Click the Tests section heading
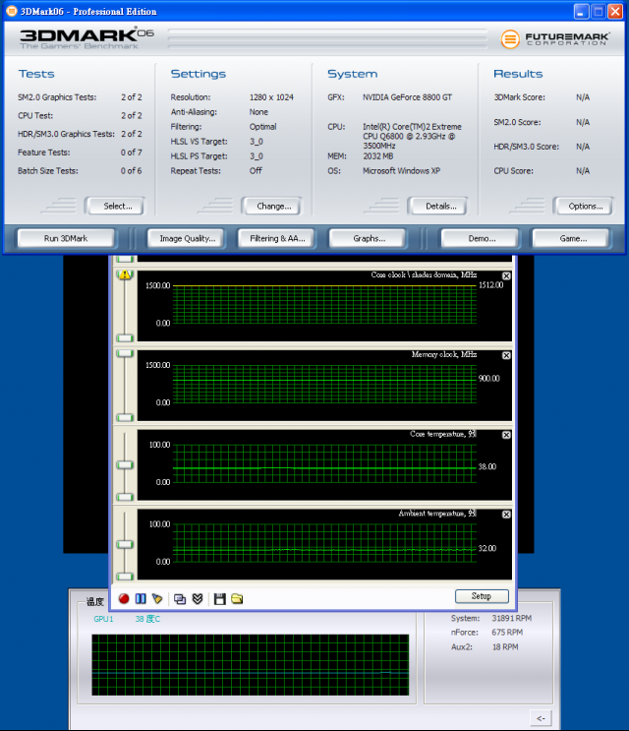This screenshot has height=731, width=629. coord(36,74)
